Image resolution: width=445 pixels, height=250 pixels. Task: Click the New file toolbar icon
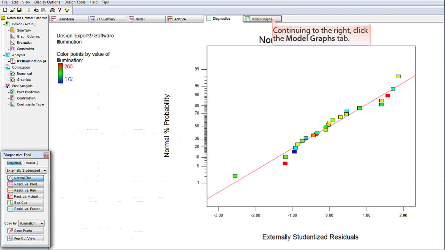coord(5,10)
